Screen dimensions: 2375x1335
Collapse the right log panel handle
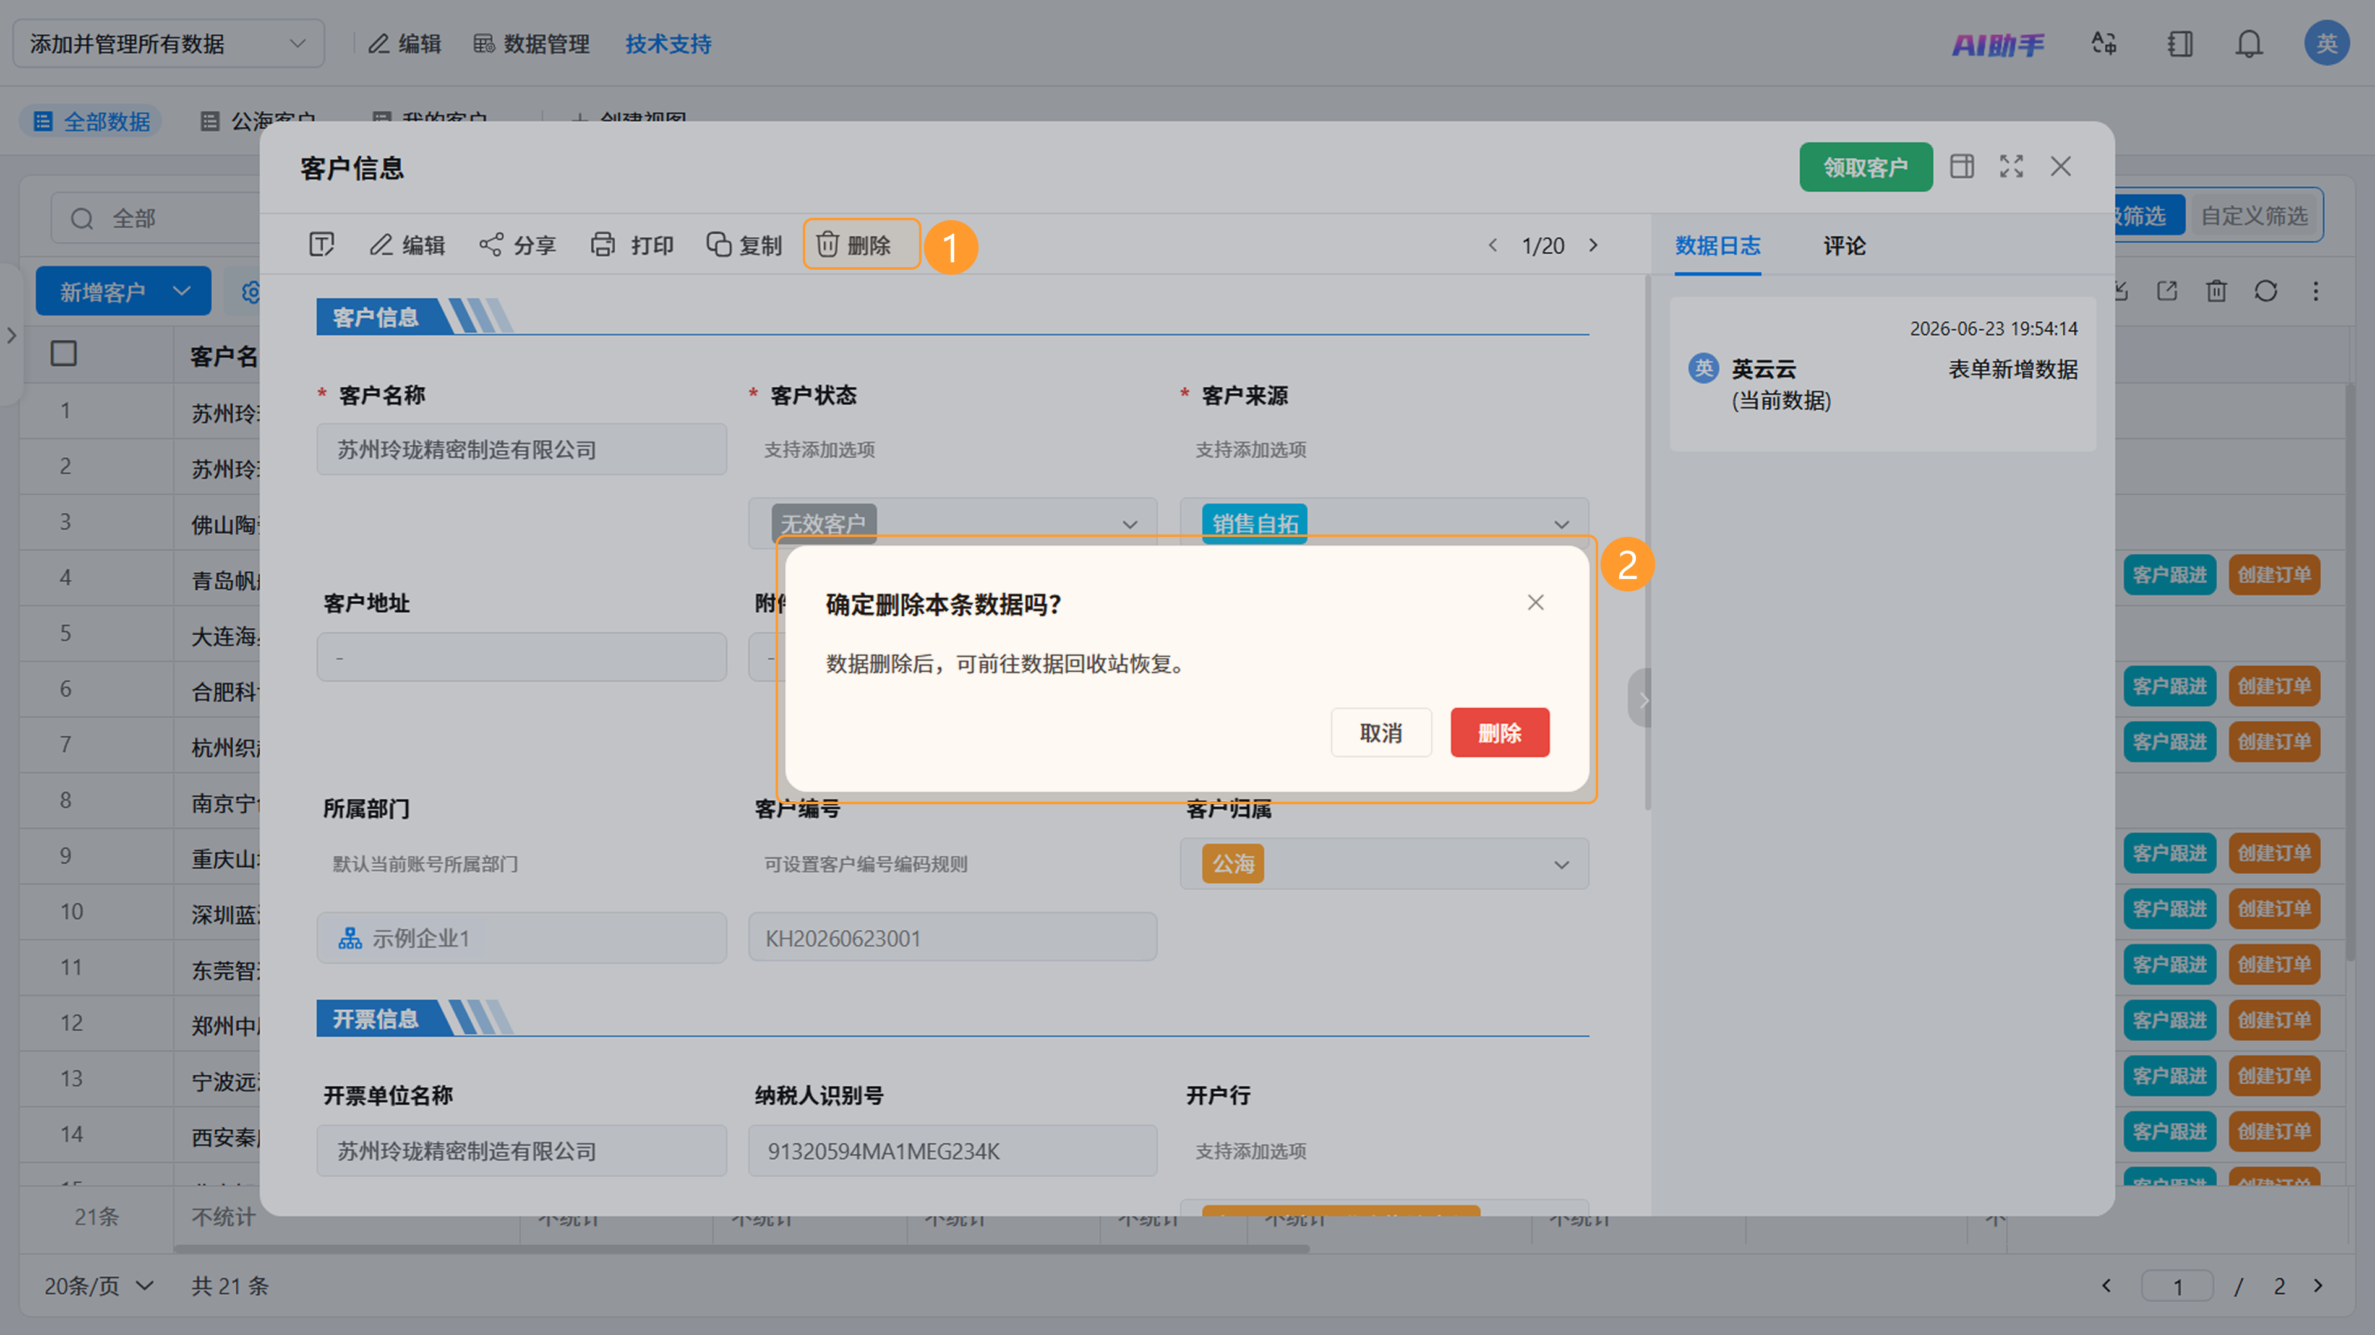[1640, 699]
